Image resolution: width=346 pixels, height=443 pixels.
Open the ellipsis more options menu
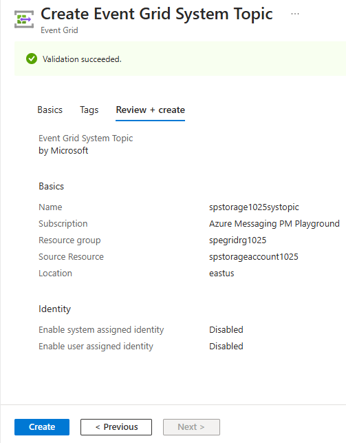295,14
